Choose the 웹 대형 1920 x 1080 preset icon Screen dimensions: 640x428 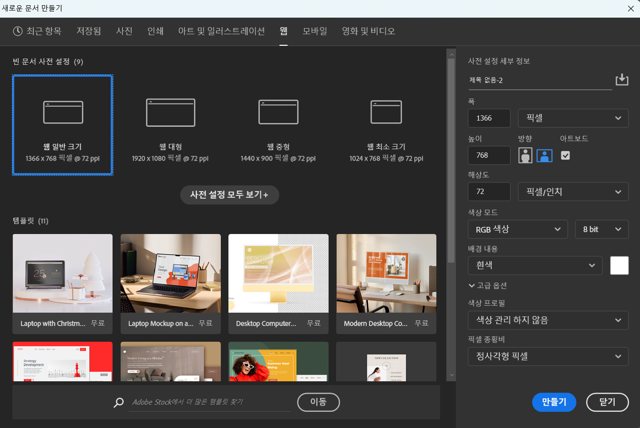pos(170,112)
